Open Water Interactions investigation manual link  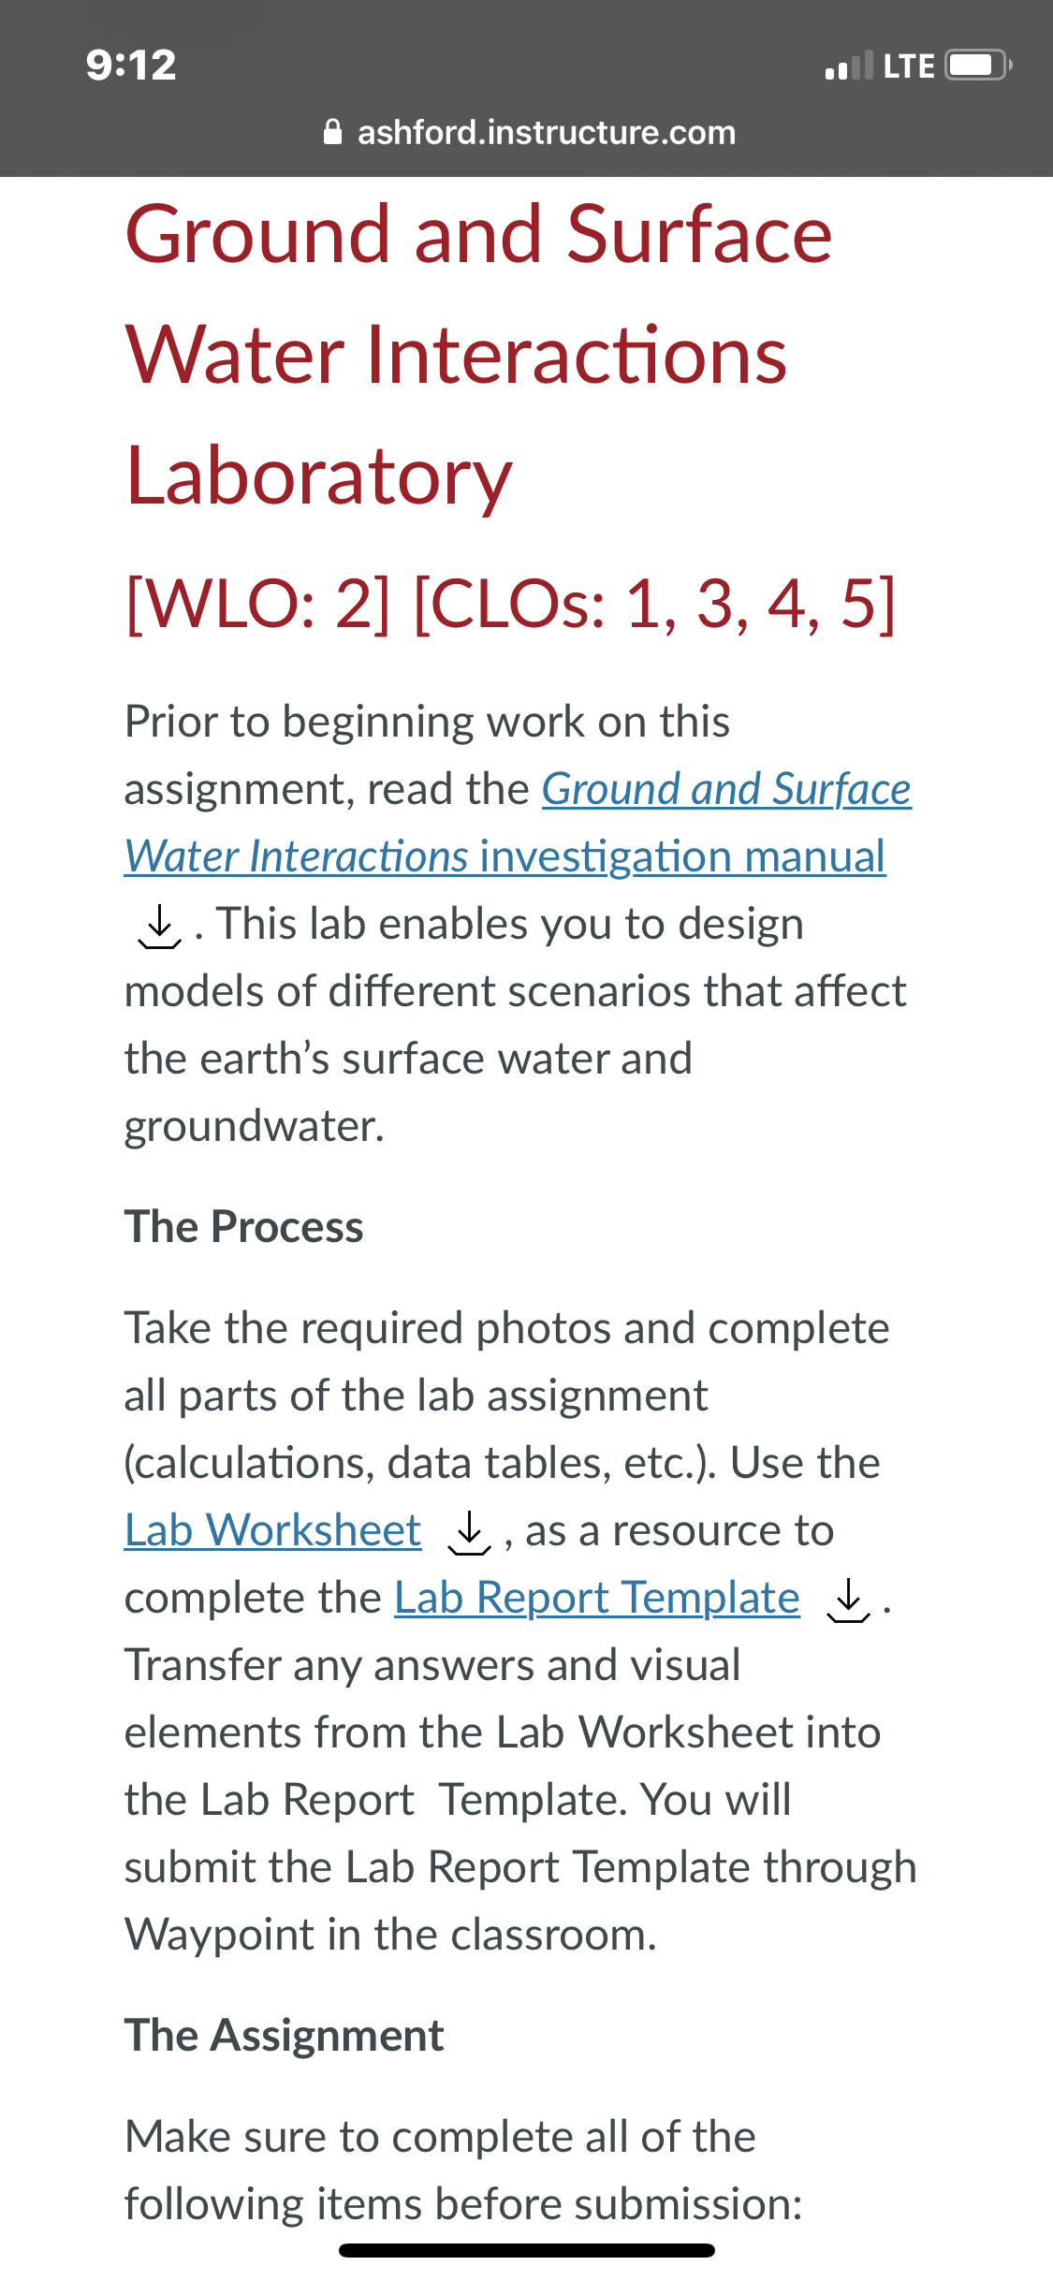pyautogui.click(x=505, y=856)
